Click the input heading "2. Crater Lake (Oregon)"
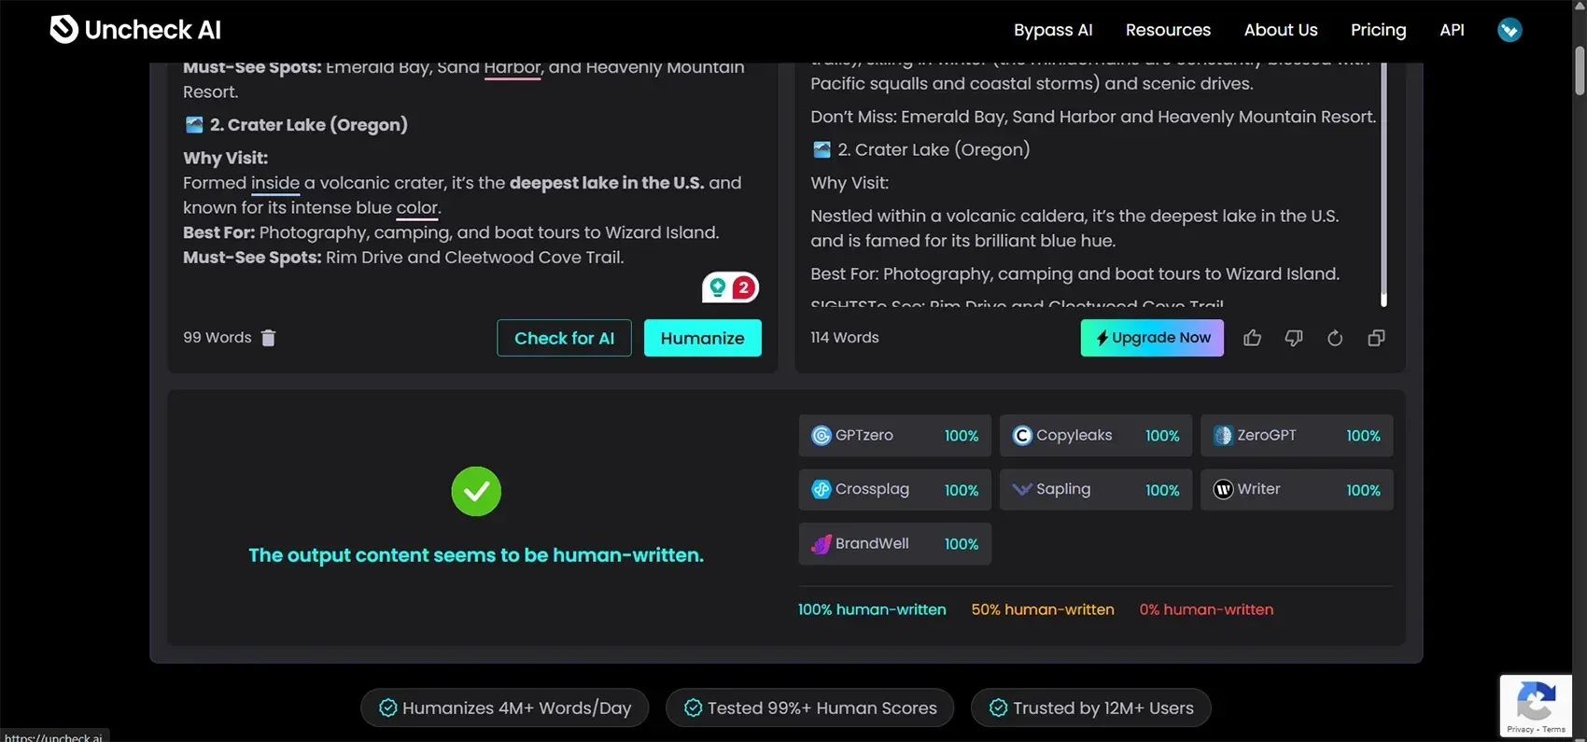The width and height of the screenshot is (1587, 742). (x=308, y=125)
